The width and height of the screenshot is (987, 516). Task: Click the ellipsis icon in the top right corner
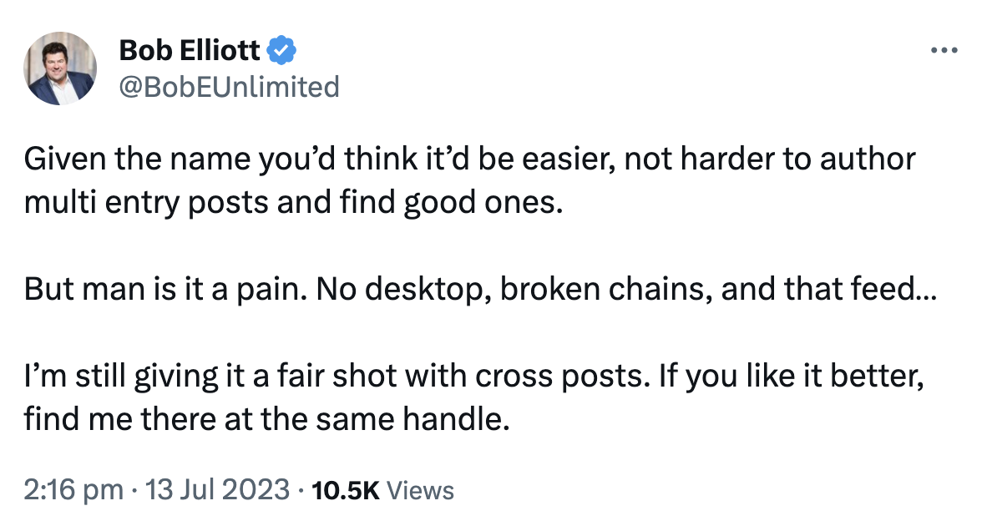[x=944, y=48]
